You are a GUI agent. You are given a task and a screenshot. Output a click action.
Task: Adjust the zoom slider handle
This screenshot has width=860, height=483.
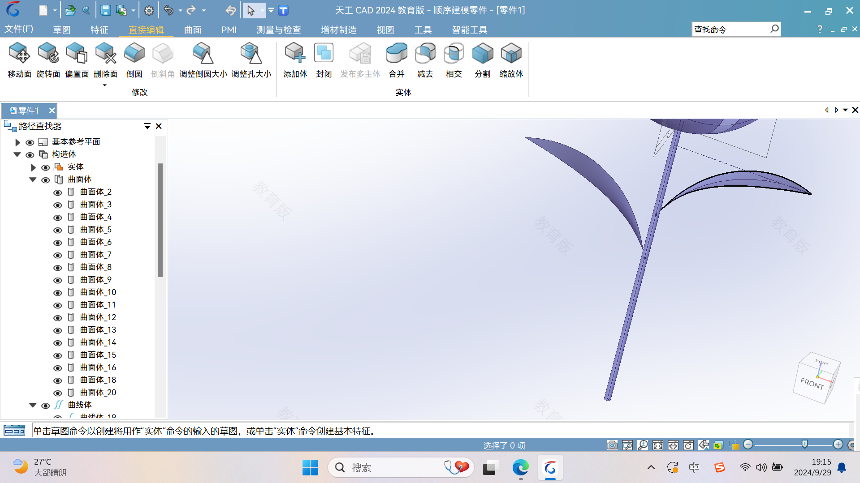[804, 444]
